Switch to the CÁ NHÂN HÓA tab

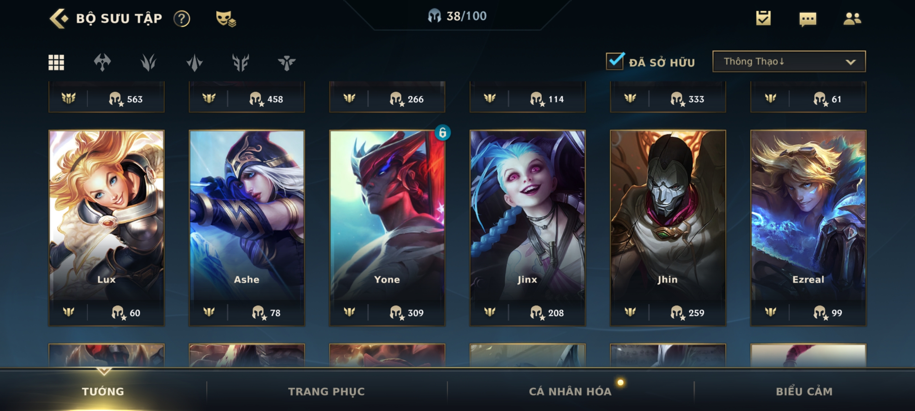point(570,391)
